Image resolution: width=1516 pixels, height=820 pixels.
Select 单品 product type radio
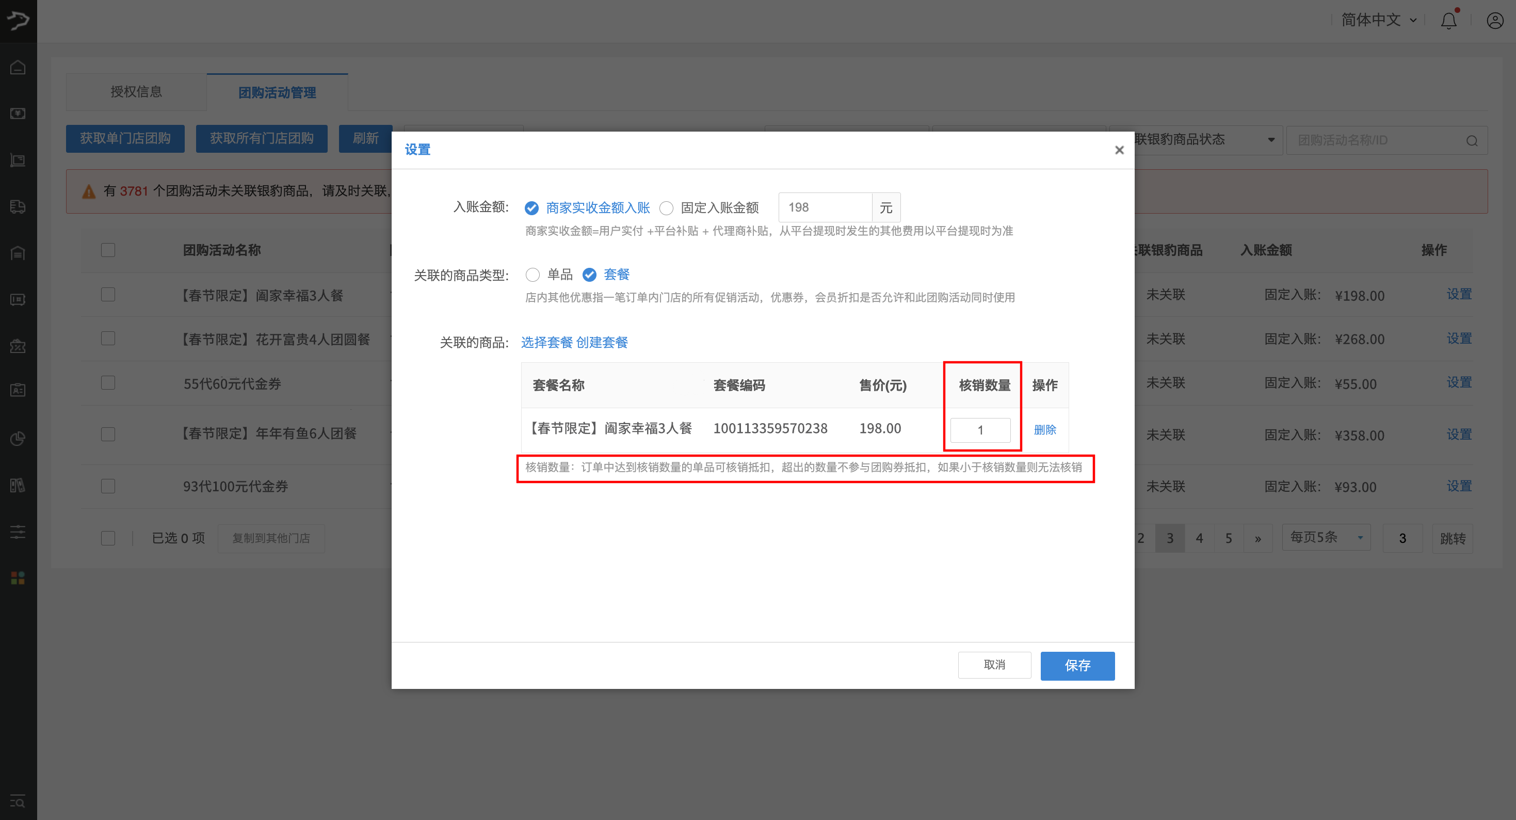(x=533, y=275)
